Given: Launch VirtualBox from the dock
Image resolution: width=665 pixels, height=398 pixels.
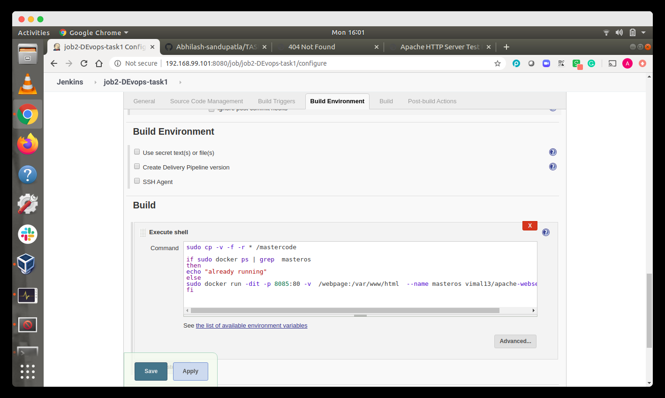Looking at the screenshot, I should pos(27,264).
